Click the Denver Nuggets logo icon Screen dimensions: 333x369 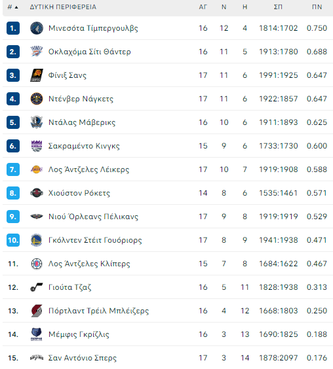[x=37, y=99]
